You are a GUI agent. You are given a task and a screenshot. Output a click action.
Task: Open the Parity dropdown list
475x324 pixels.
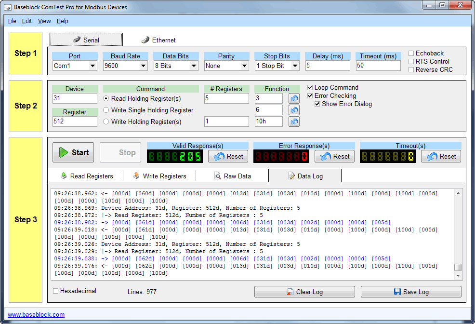tap(244, 66)
